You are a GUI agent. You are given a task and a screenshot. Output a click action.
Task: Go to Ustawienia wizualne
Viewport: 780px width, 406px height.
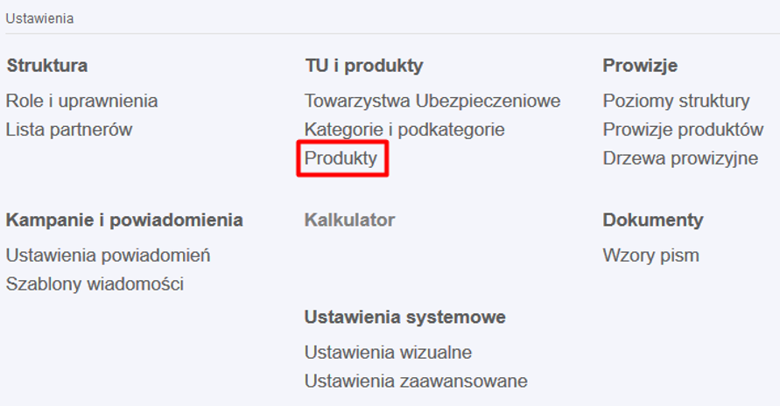coord(388,353)
